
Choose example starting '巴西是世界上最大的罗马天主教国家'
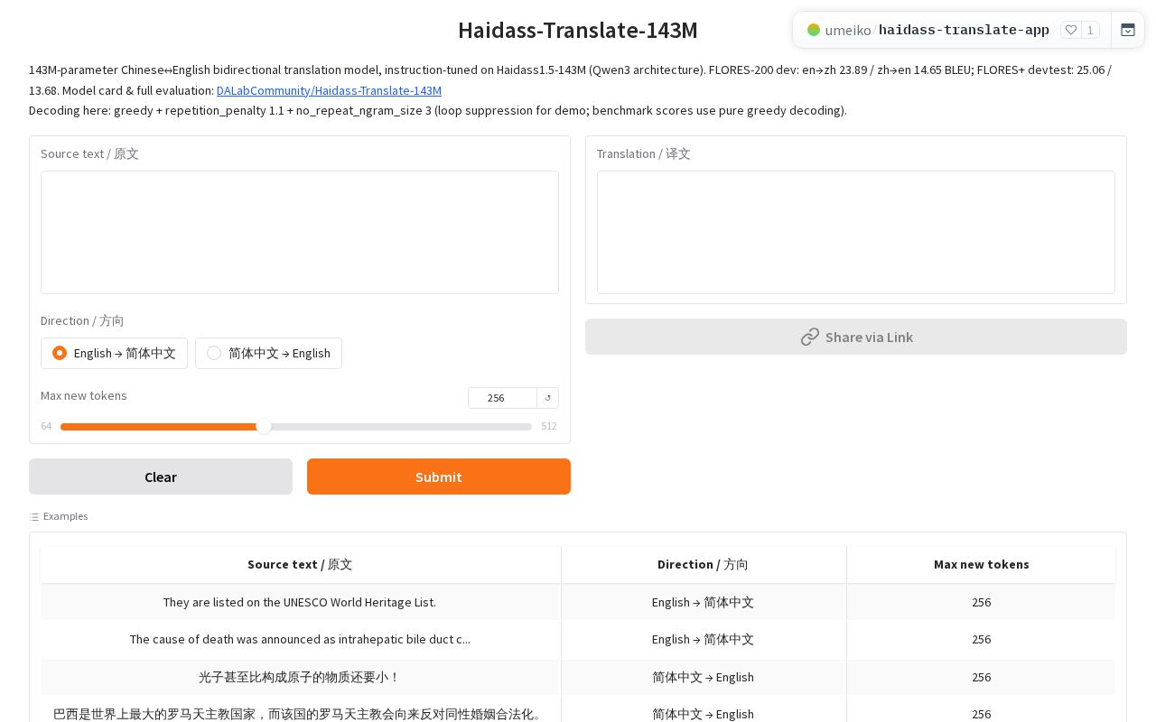coord(300,714)
